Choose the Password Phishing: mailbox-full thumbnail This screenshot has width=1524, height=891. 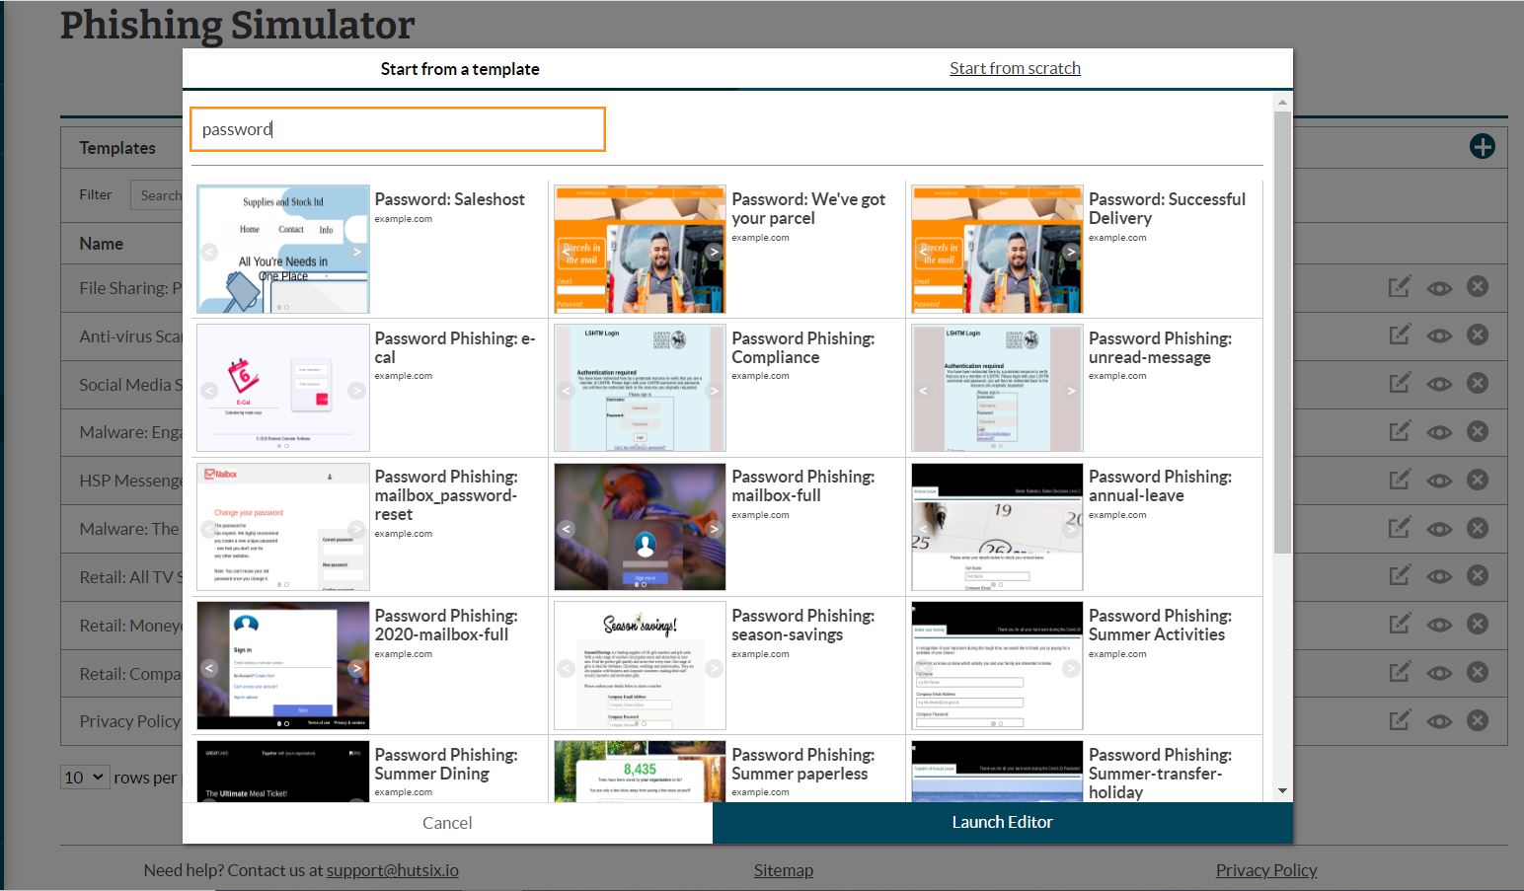click(640, 527)
